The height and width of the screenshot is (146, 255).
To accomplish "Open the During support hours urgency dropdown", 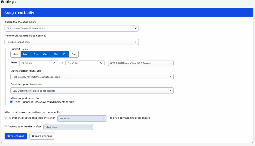I will click(x=92, y=77).
